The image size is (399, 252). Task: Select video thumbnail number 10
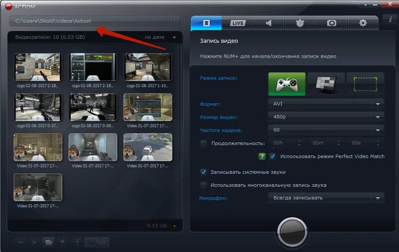(x=38, y=187)
